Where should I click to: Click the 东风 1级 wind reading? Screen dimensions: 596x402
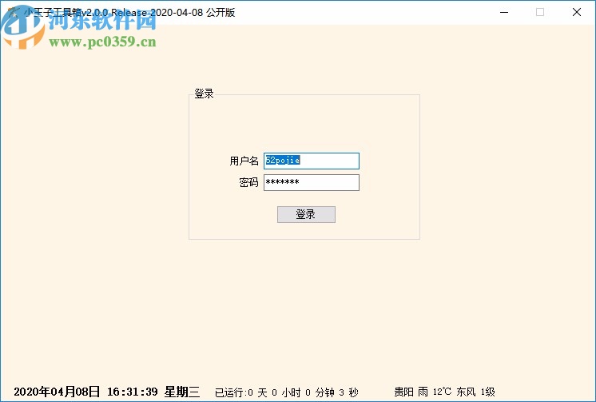(475, 392)
